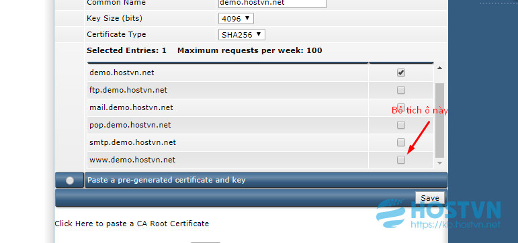
Task: Click the mail.demo.hostvn.net entry text
Action: pyautogui.click(x=131, y=107)
